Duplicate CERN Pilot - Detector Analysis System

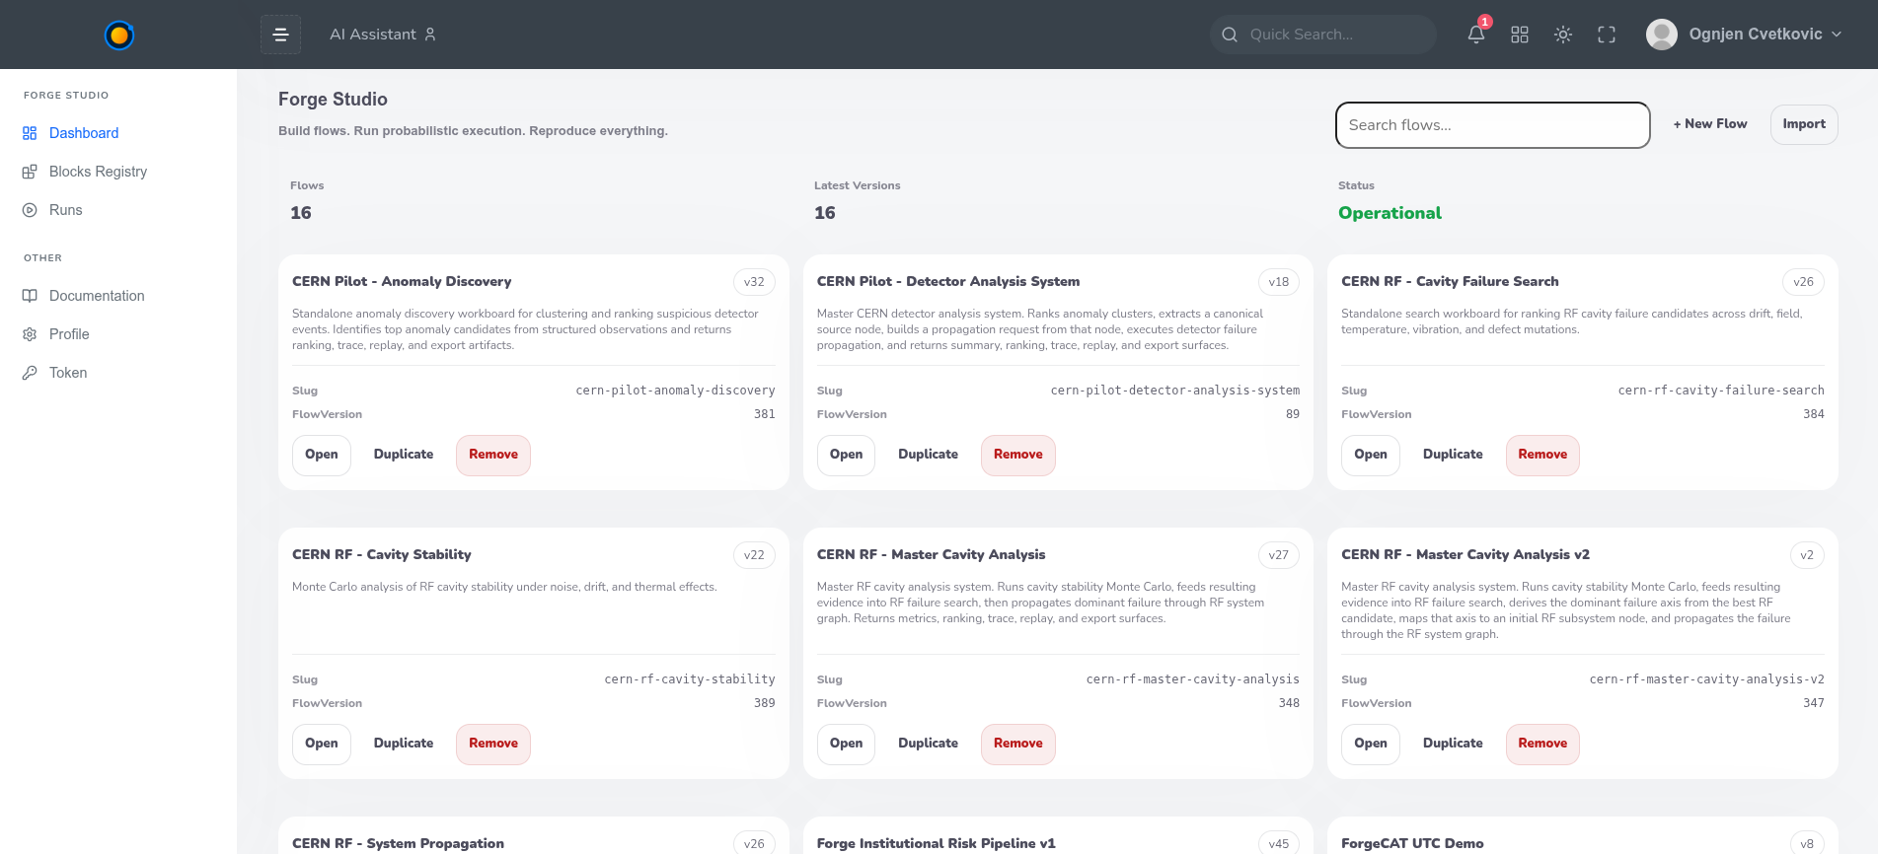click(x=928, y=455)
